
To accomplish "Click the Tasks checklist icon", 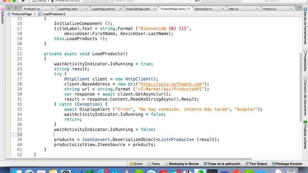I will pyautogui.click(x=149, y=163).
